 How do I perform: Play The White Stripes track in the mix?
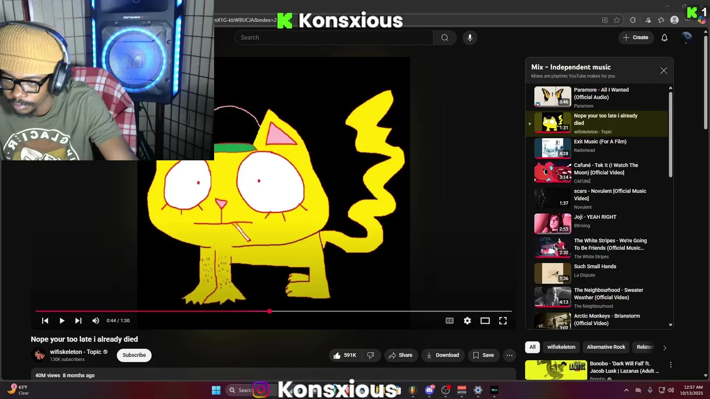click(x=596, y=248)
